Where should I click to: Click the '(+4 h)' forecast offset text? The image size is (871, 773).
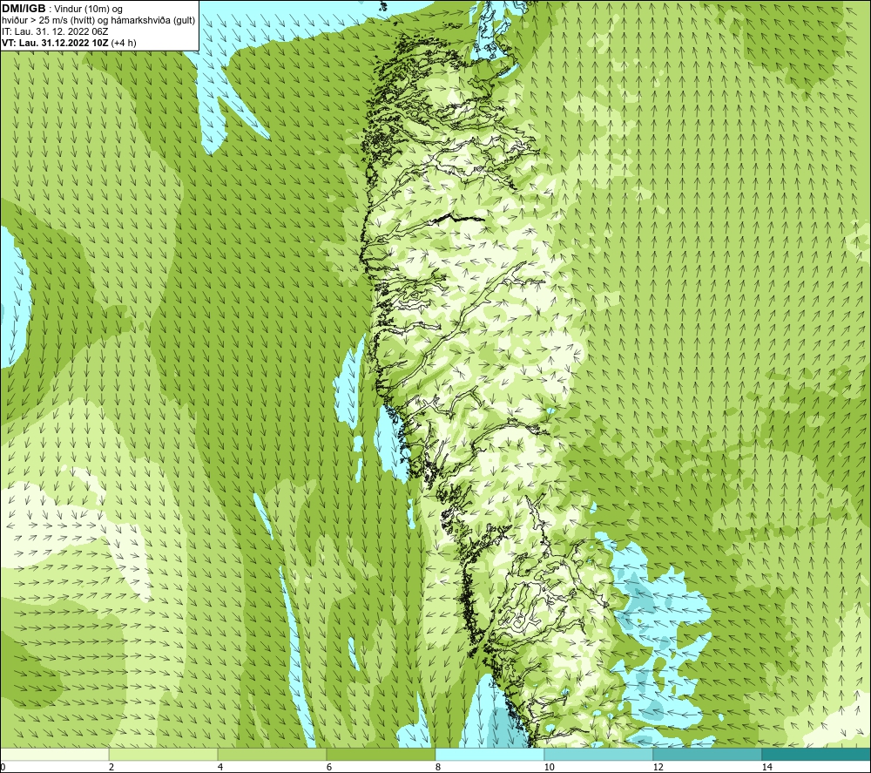point(124,43)
